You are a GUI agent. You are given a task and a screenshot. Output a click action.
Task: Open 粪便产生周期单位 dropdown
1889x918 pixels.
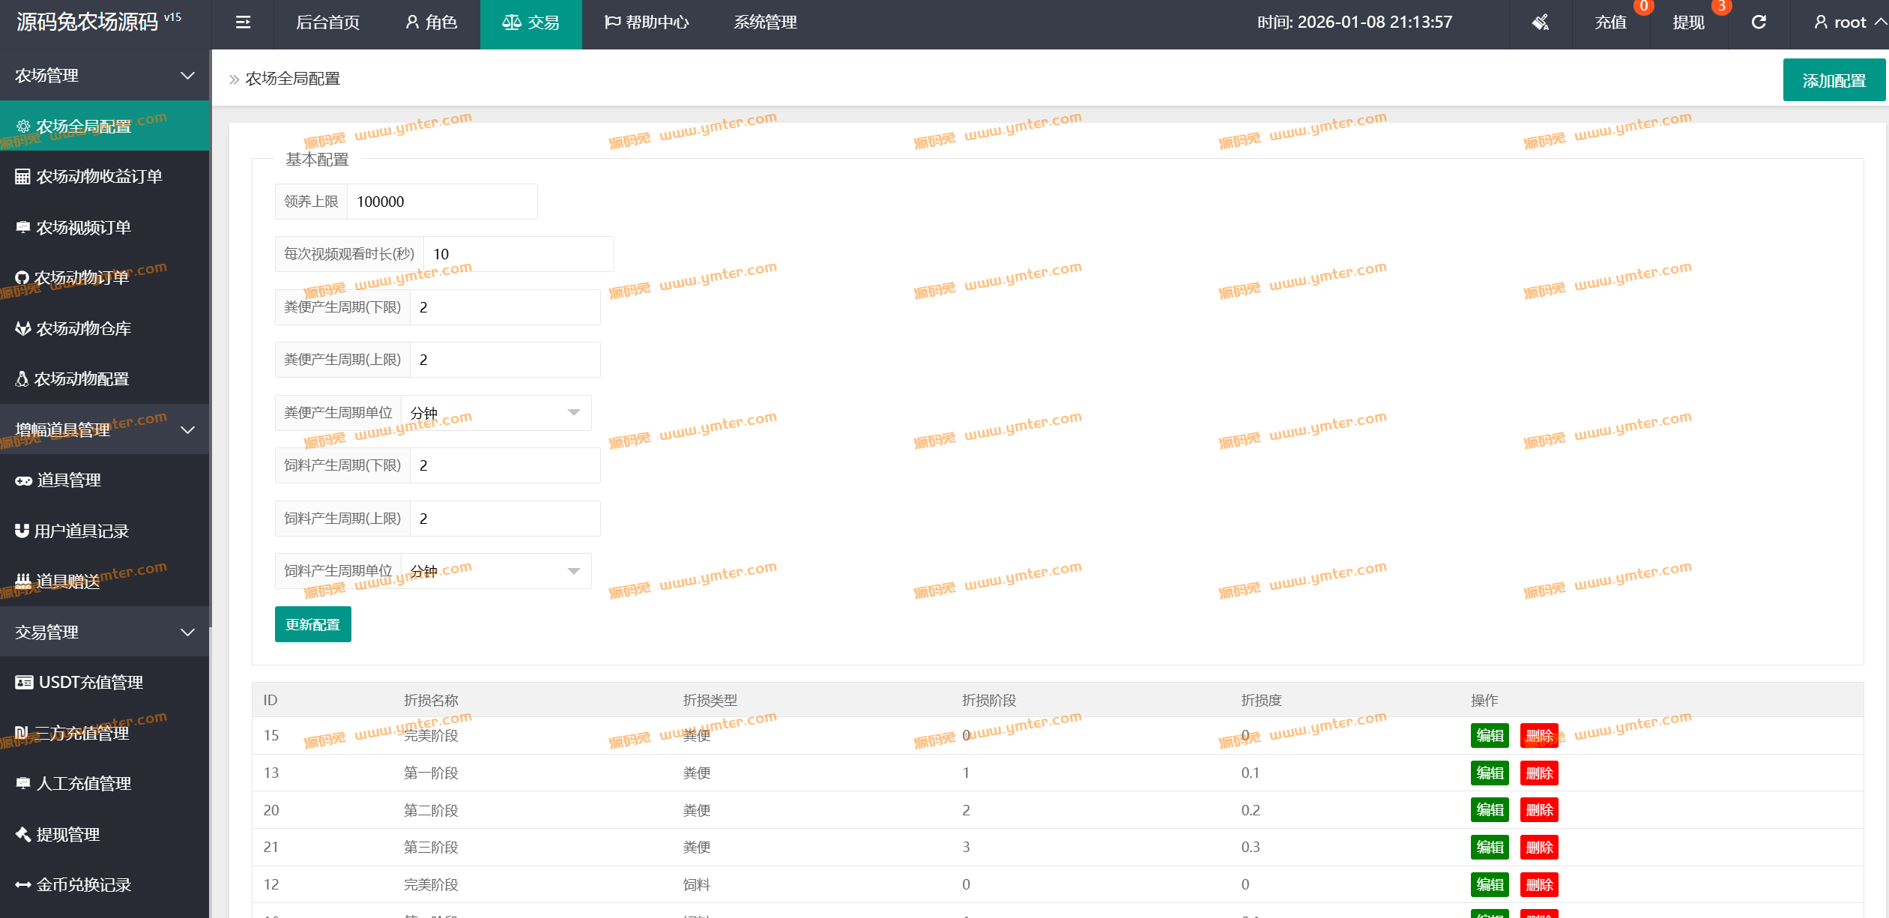pyautogui.click(x=495, y=413)
